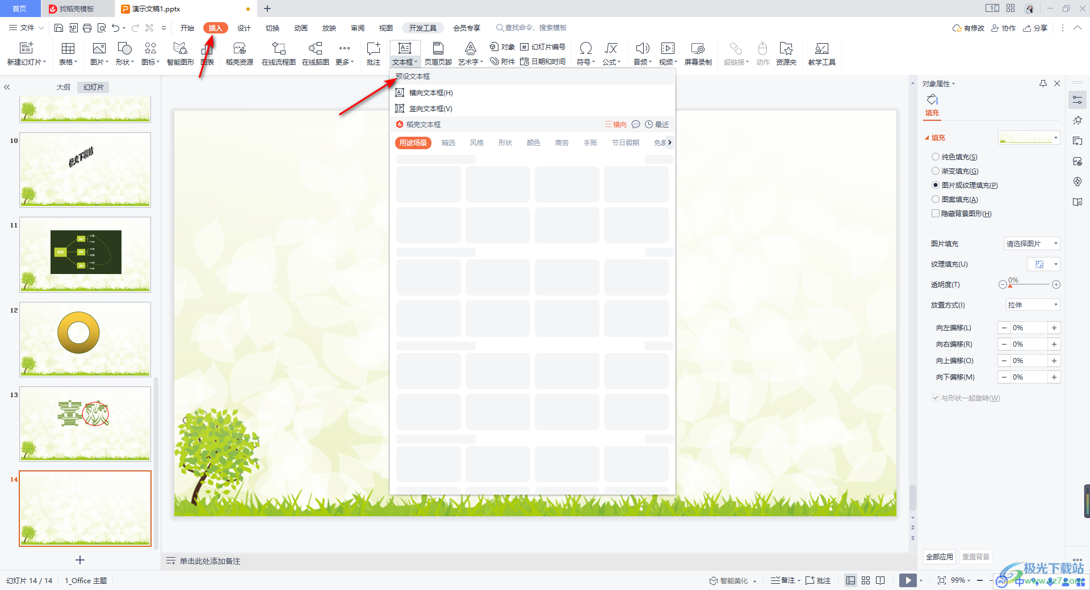1090x590 pixels.
Task: Collapse the Fill (填充) section
Action: pyautogui.click(x=928, y=138)
